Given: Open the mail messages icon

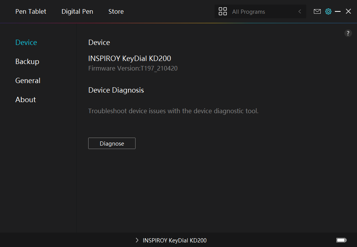Looking at the screenshot, I should point(317,11).
